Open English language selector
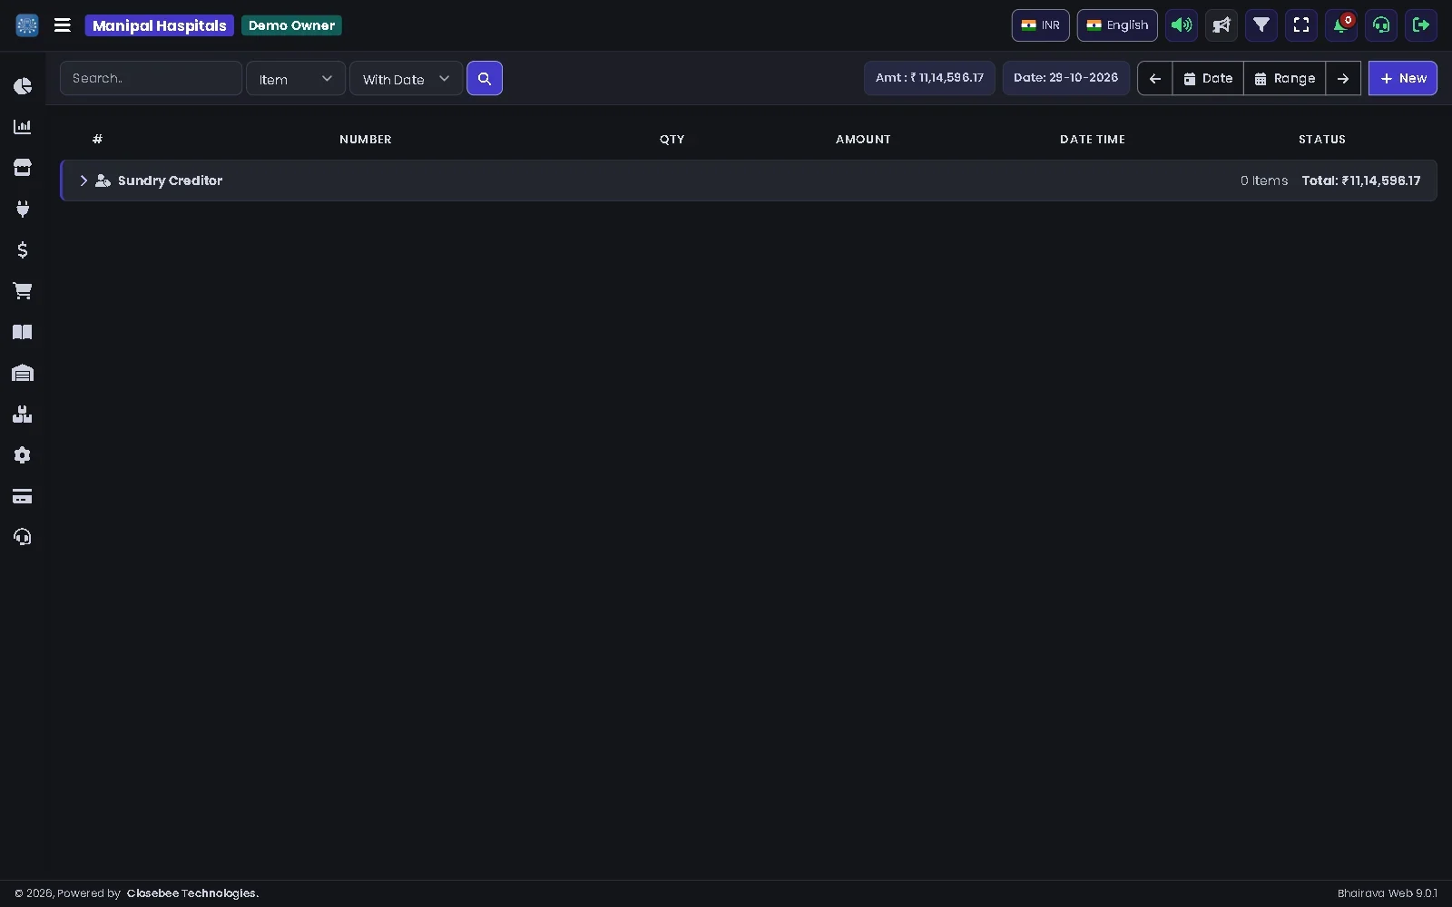The width and height of the screenshot is (1452, 907). click(x=1117, y=25)
